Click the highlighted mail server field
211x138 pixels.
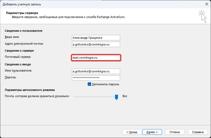[96, 58]
